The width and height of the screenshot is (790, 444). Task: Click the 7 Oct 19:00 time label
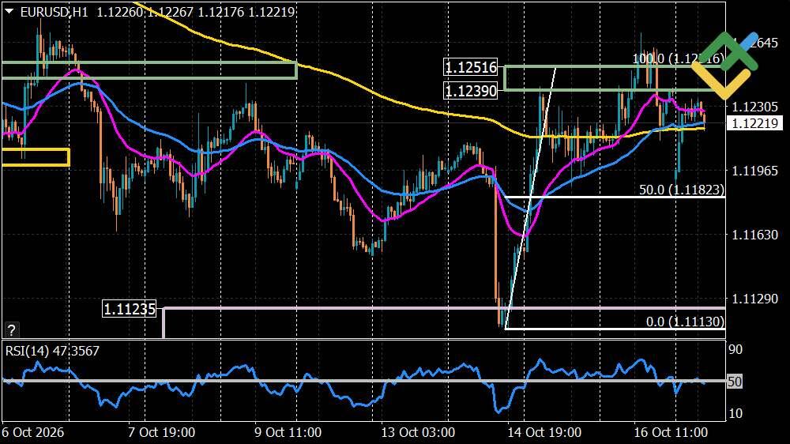coord(161,432)
